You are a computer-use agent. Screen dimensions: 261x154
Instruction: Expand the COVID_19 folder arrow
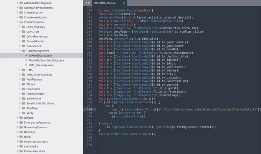(x=20, y=31)
